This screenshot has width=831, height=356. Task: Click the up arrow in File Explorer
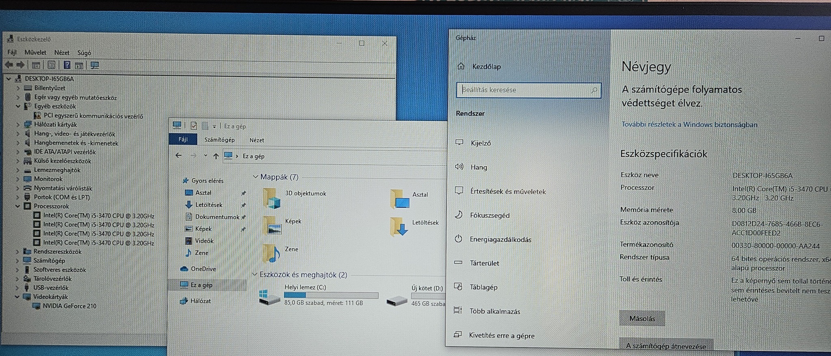[216, 156]
